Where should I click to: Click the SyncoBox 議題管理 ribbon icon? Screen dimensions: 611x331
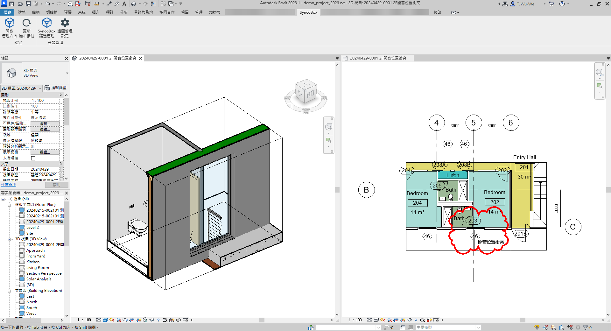click(46, 23)
